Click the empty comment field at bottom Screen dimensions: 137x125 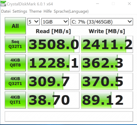coord(69,117)
